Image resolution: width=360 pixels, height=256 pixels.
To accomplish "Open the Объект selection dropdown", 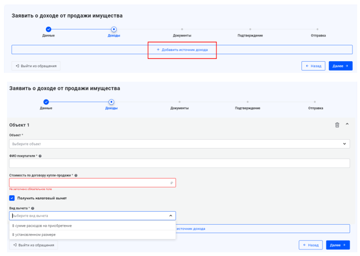I will 180,144.
